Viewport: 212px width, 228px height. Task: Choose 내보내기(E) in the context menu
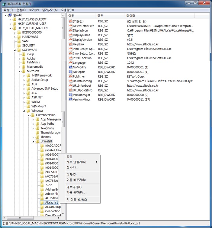click(x=74, y=187)
